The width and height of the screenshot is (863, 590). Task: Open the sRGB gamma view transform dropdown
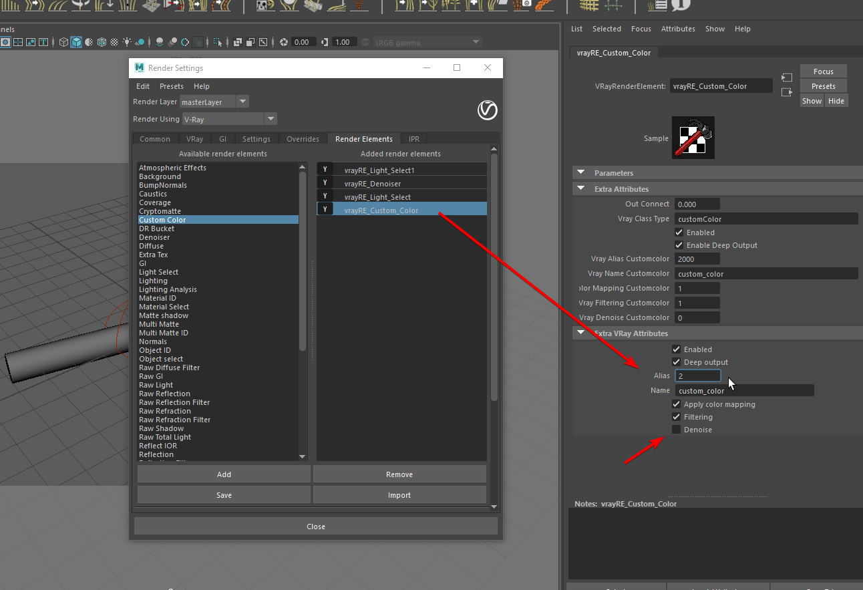pos(427,42)
